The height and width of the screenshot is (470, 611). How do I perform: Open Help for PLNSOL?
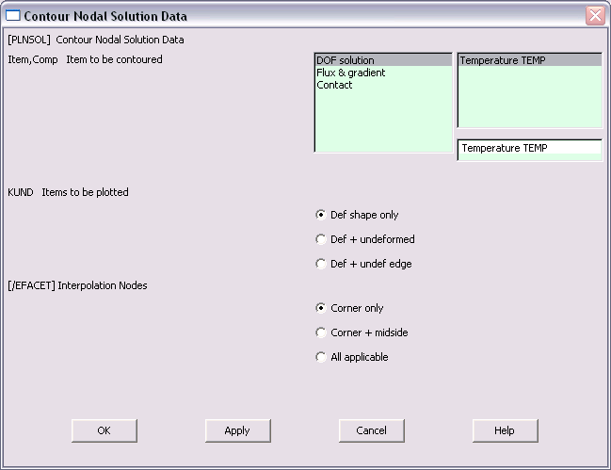pos(505,430)
